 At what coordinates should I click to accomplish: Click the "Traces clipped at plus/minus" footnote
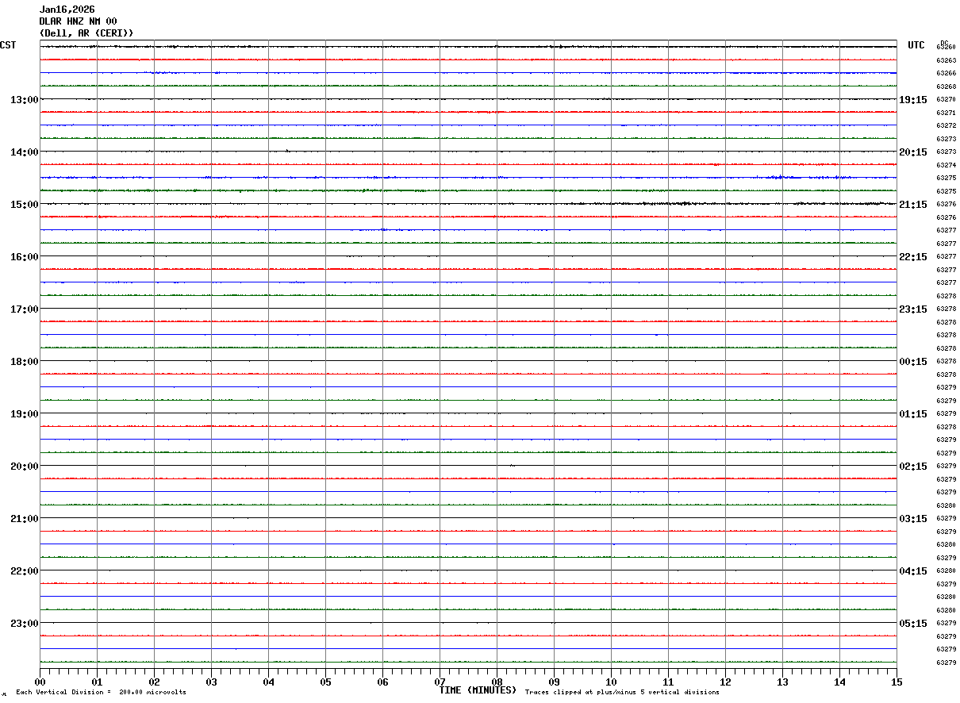pyautogui.click(x=622, y=692)
